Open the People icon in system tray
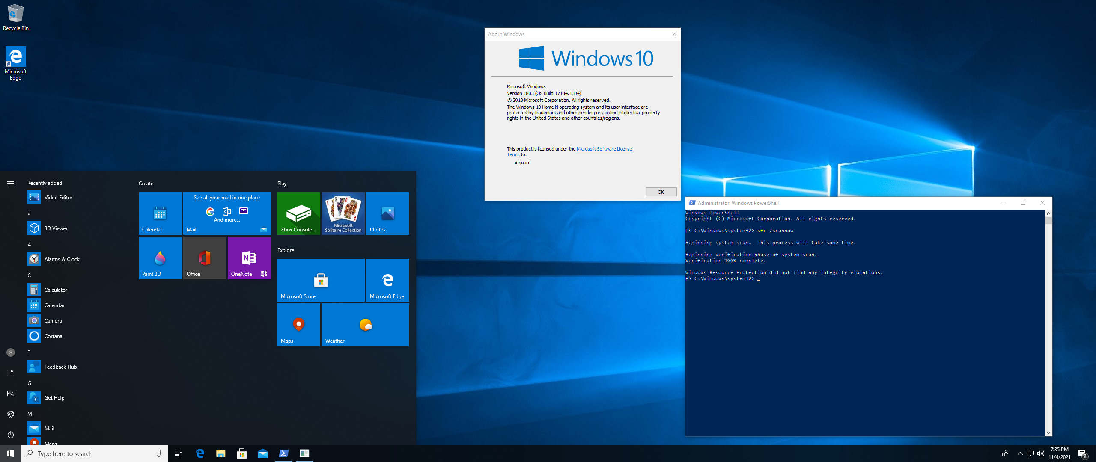 click(1005, 453)
